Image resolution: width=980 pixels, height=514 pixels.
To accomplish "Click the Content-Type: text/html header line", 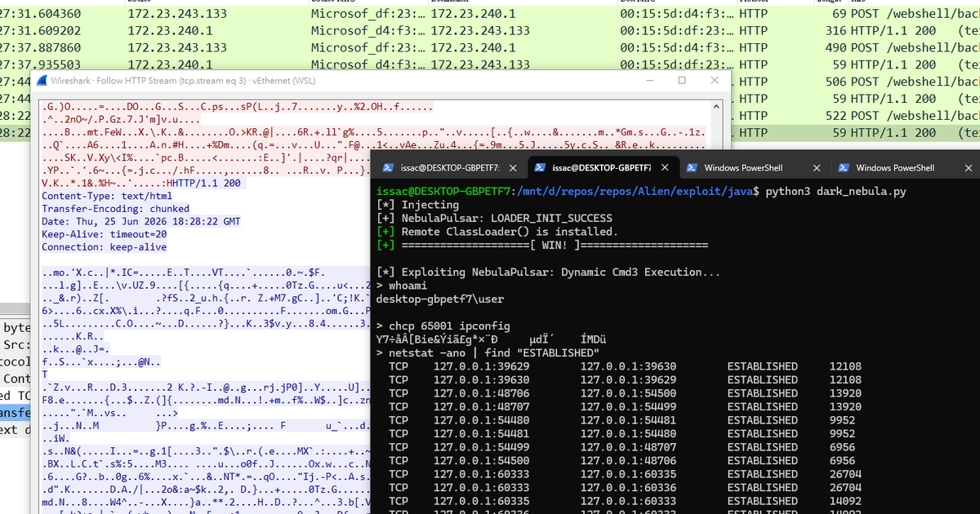I will pyautogui.click(x=107, y=196).
